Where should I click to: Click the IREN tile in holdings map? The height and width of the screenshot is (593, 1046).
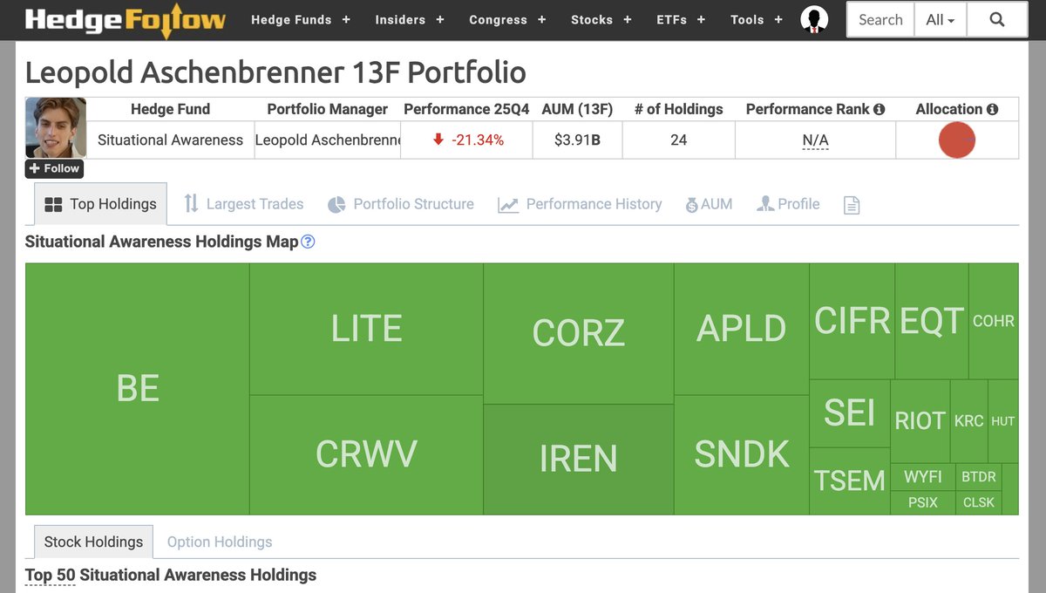click(578, 459)
